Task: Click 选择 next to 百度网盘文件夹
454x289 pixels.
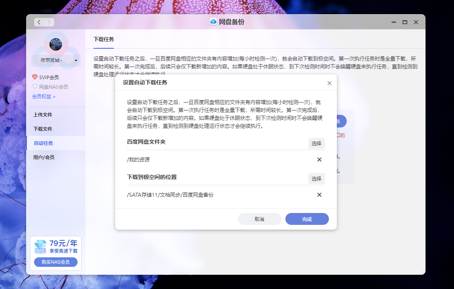Action: pos(316,143)
